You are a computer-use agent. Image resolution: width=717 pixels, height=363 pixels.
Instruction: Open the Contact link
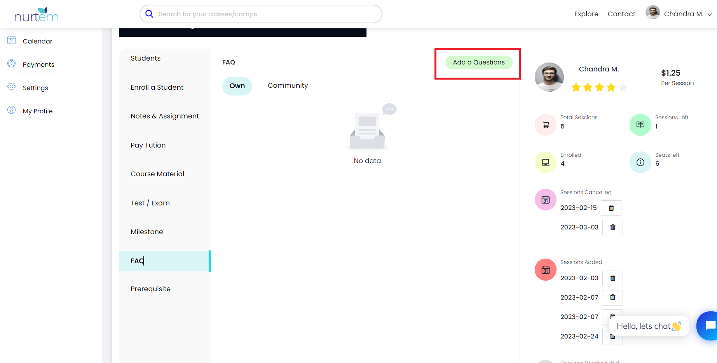[x=621, y=14]
